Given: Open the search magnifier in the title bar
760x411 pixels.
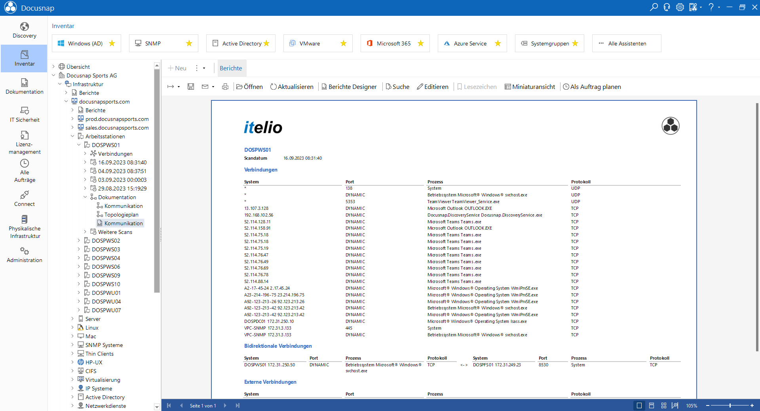Looking at the screenshot, I should click(654, 7).
